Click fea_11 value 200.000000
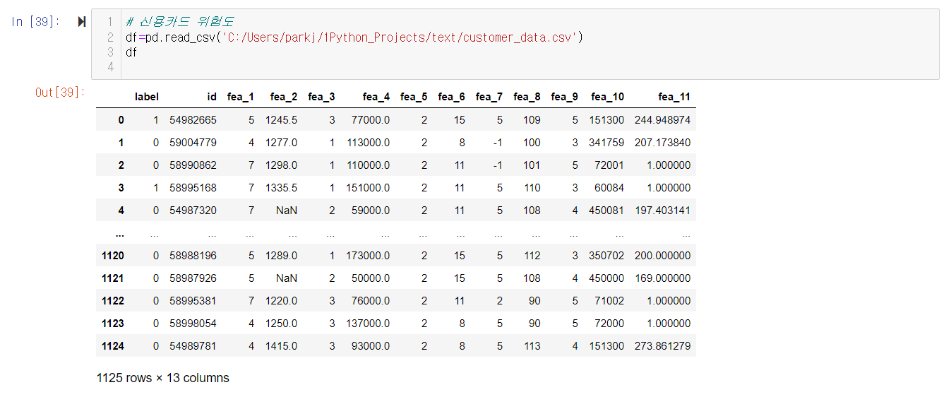951x397 pixels. click(x=662, y=256)
